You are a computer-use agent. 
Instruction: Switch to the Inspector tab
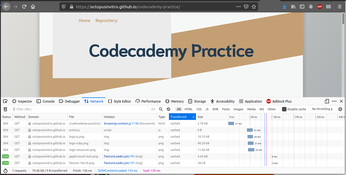[x=22, y=101]
